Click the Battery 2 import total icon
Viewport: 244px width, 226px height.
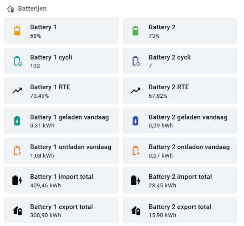click(x=135, y=180)
